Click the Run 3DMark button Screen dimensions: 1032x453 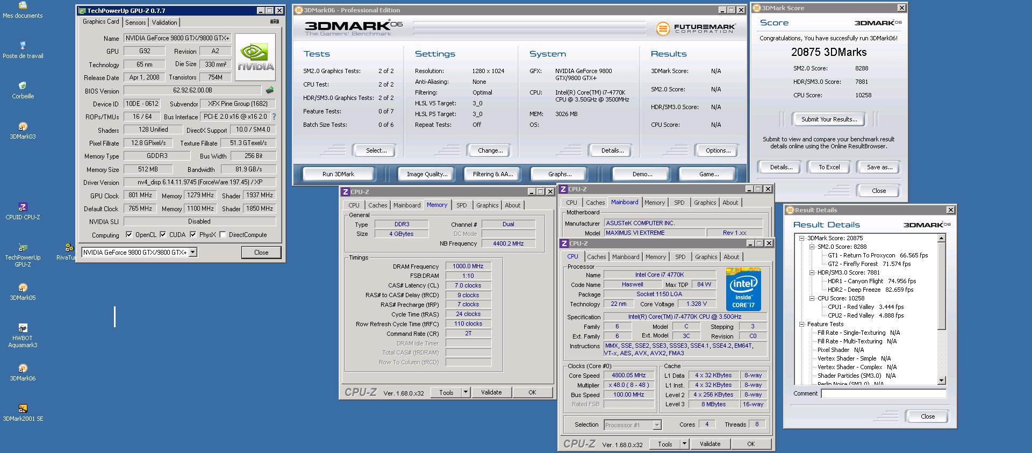[338, 174]
